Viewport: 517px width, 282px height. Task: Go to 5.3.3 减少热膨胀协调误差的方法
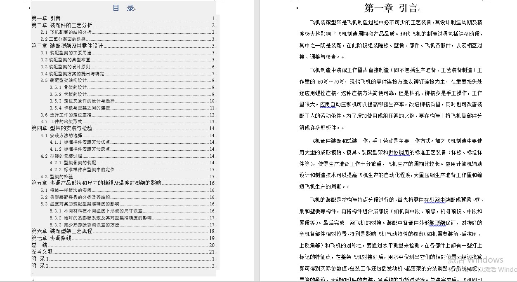pos(132,225)
